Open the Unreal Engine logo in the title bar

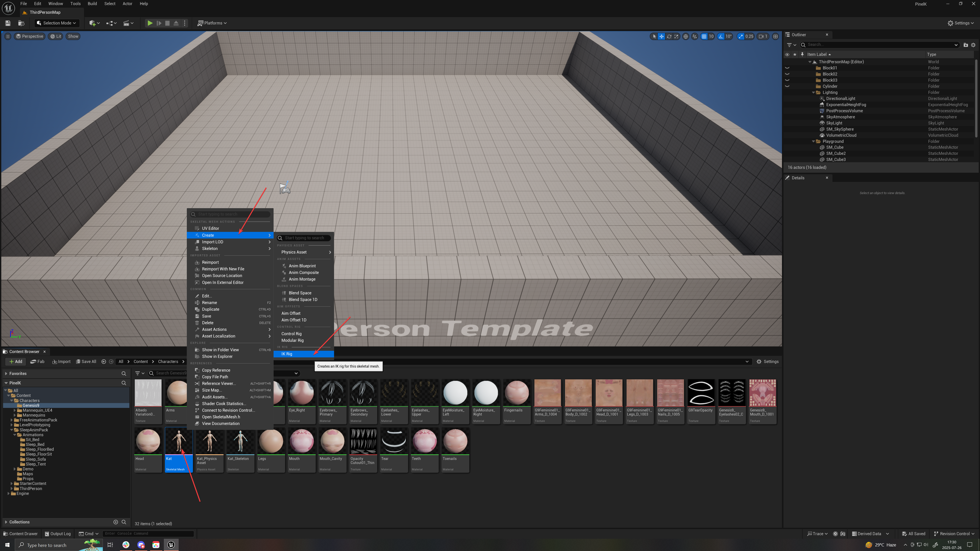[x=8, y=8]
